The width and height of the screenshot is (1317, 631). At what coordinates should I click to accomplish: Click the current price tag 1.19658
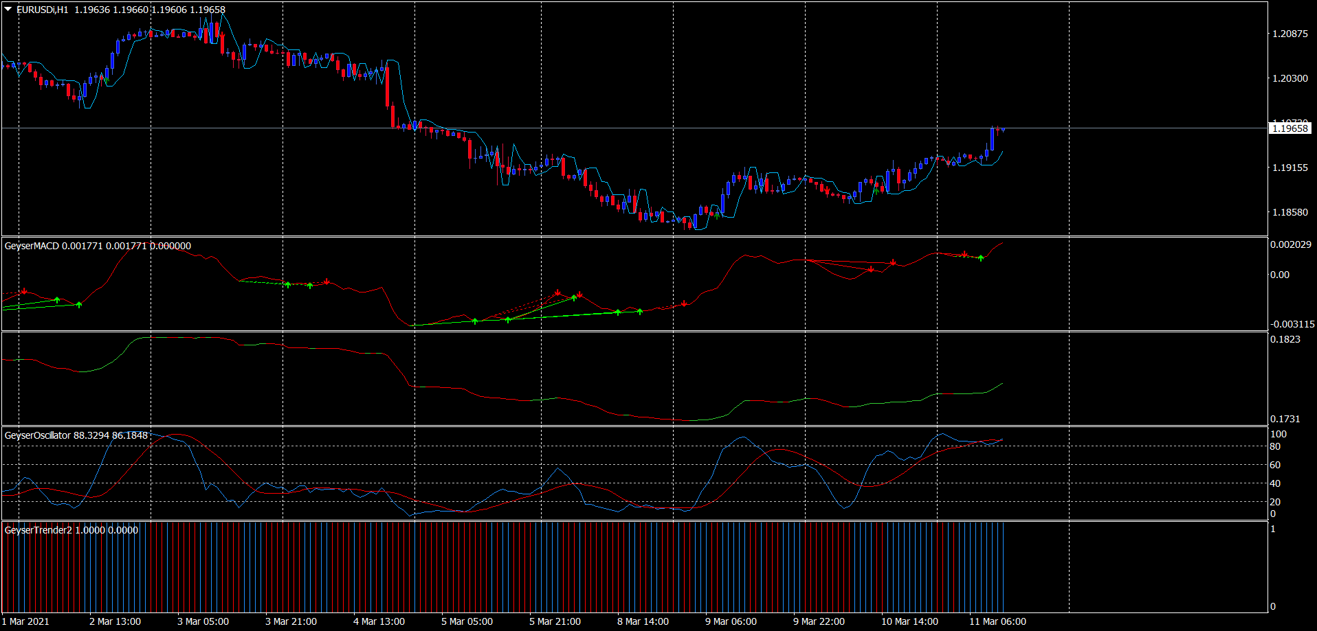[x=1290, y=128]
